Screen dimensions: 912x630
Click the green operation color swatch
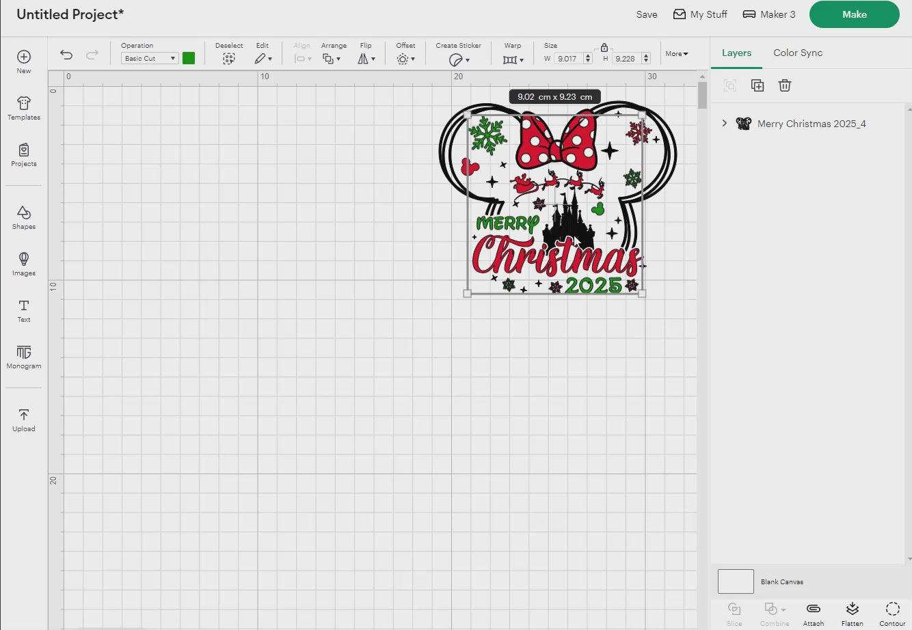click(189, 58)
